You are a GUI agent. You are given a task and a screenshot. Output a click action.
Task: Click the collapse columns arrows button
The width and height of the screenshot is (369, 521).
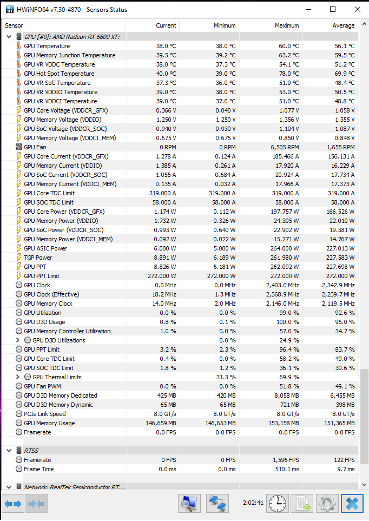37,504
